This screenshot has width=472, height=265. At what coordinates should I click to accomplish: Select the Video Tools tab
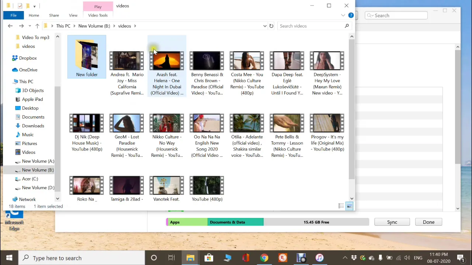coord(98,15)
